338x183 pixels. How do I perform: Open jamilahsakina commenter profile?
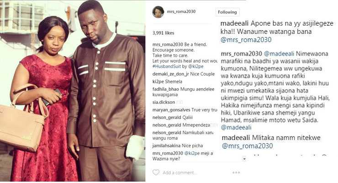point(167,145)
